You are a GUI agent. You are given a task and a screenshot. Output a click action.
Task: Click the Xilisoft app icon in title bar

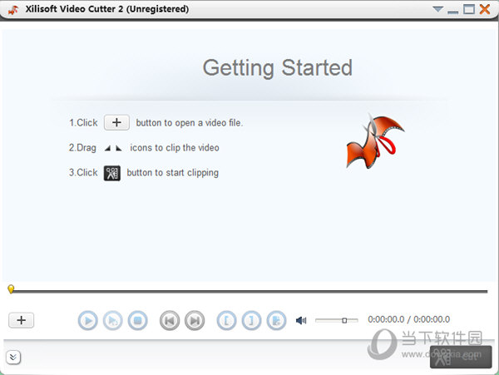[13, 10]
